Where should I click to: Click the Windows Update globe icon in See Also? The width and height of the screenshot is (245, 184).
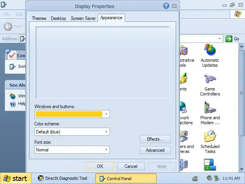click(13, 96)
